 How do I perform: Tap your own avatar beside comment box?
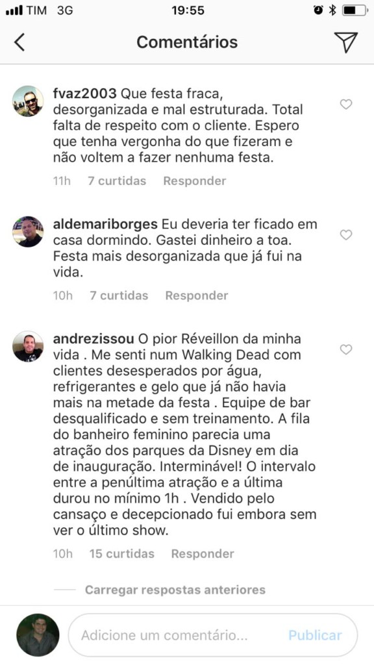(x=38, y=635)
